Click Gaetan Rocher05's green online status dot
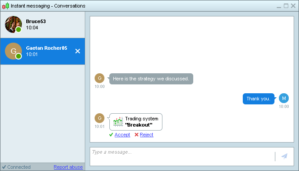Viewport: 299px width, 171px height. [18, 56]
